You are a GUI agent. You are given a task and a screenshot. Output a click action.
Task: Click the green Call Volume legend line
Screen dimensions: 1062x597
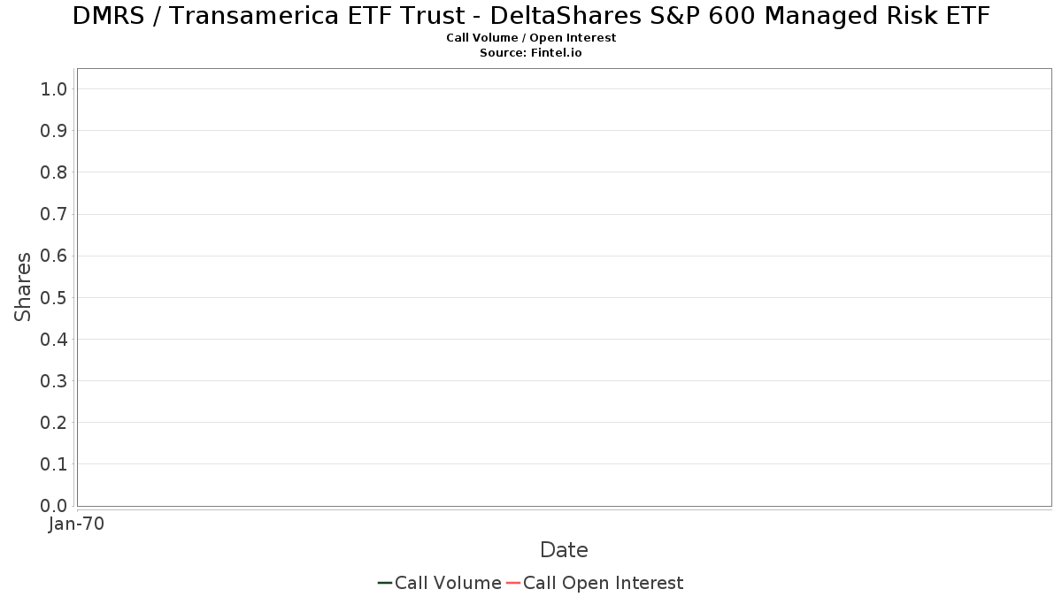coord(385,583)
